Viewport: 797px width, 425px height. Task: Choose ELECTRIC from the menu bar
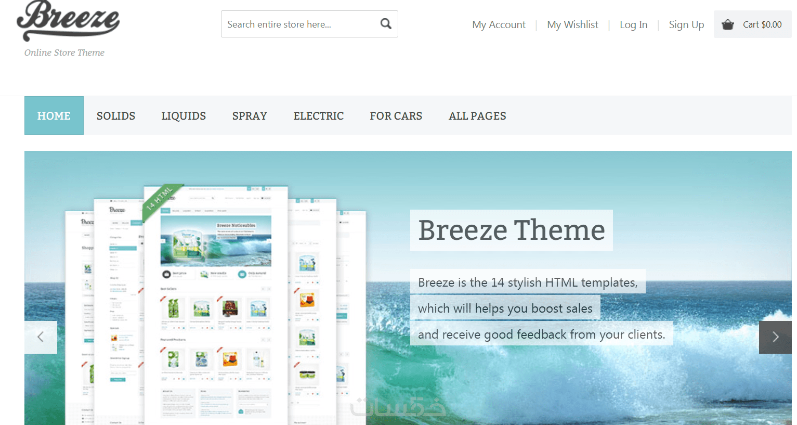(x=319, y=116)
